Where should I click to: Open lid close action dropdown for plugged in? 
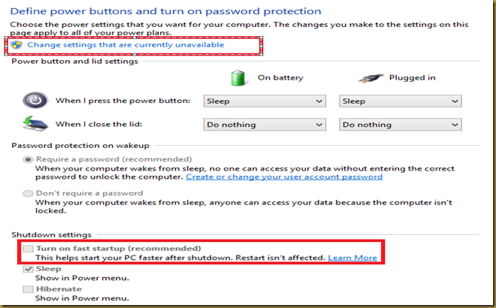click(x=401, y=125)
